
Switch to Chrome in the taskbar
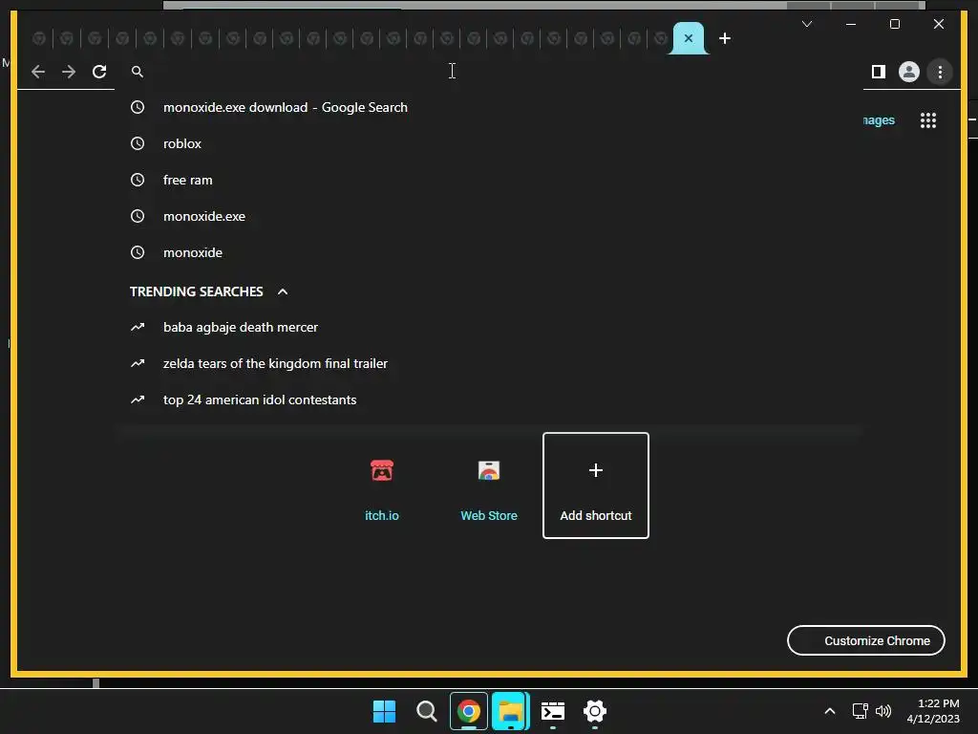[468, 711]
